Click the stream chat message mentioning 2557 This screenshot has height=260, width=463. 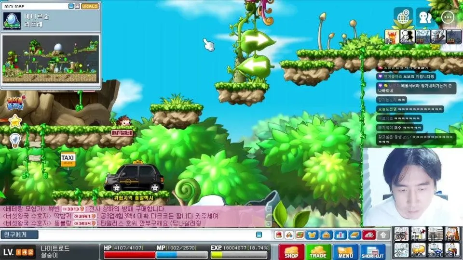416,139
